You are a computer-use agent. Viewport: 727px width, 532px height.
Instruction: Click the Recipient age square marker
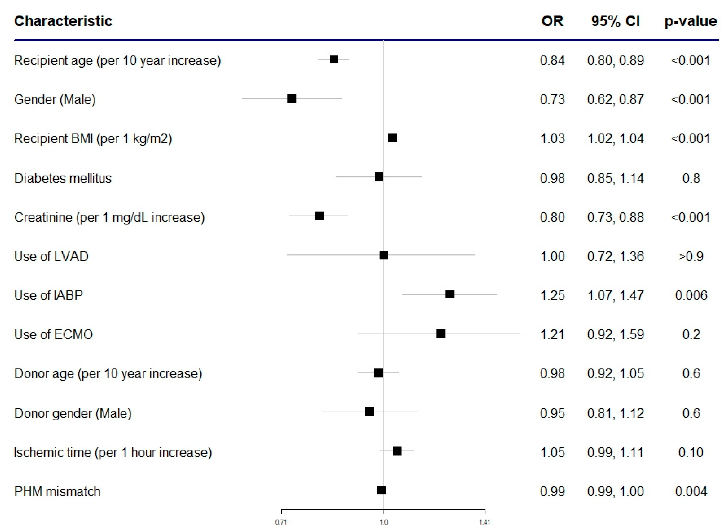click(334, 60)
